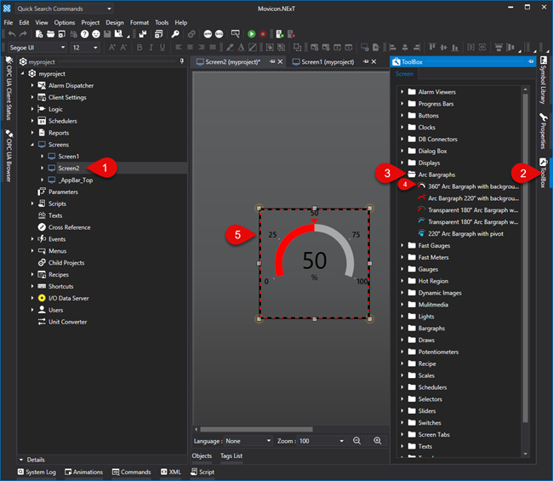Open the System Log panel
The image size is (553, 481).
click(x=35, y=472)
